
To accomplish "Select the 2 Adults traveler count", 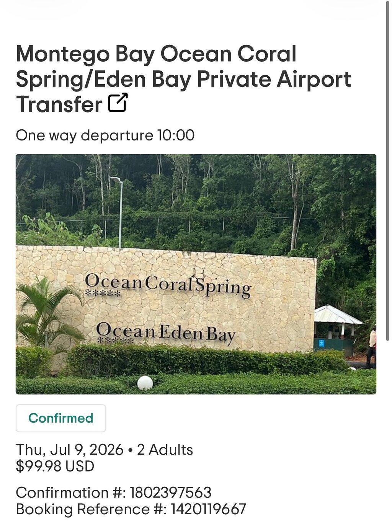I will pyautogui.click(x=165, y=450).
